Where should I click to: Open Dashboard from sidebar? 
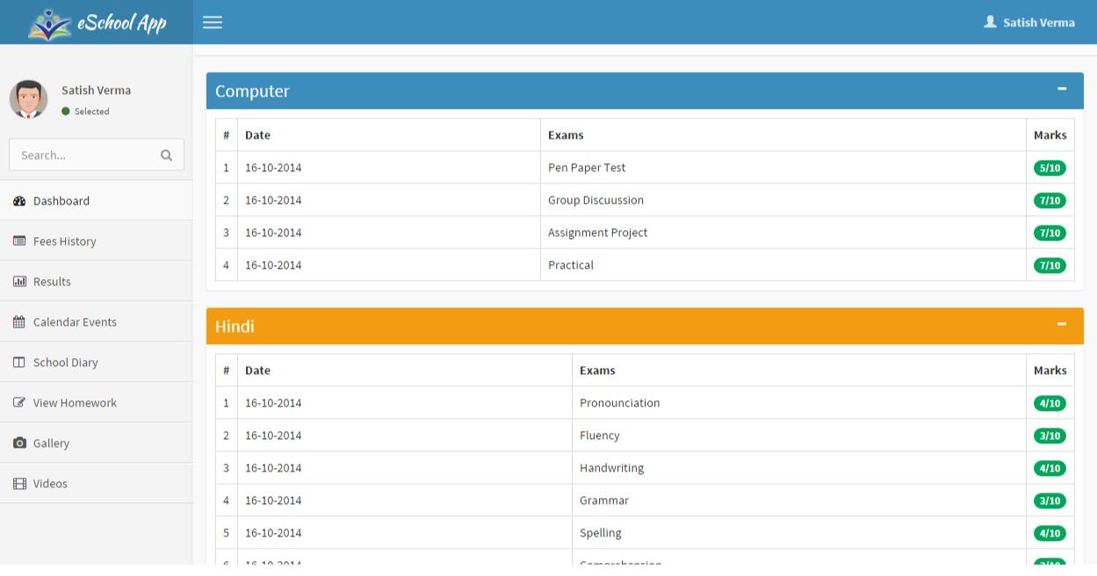click(96, 200)
